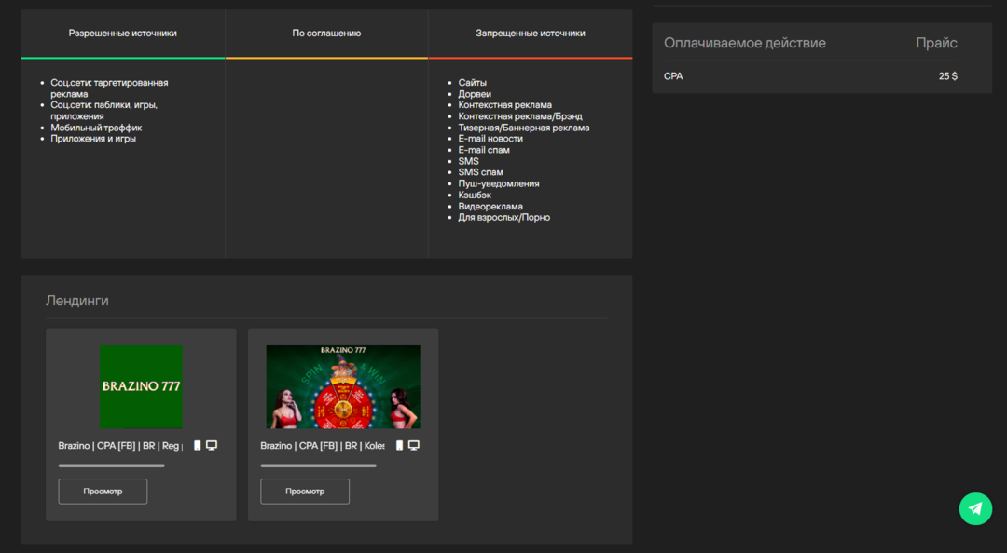1007x553 pixels.
Task: Click progress bar under Brazino Reg landing
Action: 111,465
